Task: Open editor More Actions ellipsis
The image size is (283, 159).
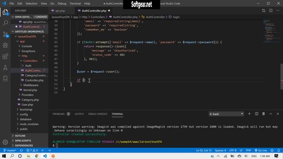Action: pos(278,11)
